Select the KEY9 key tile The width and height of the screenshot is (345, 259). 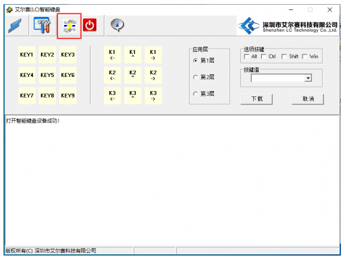click(x=68, y=96)
